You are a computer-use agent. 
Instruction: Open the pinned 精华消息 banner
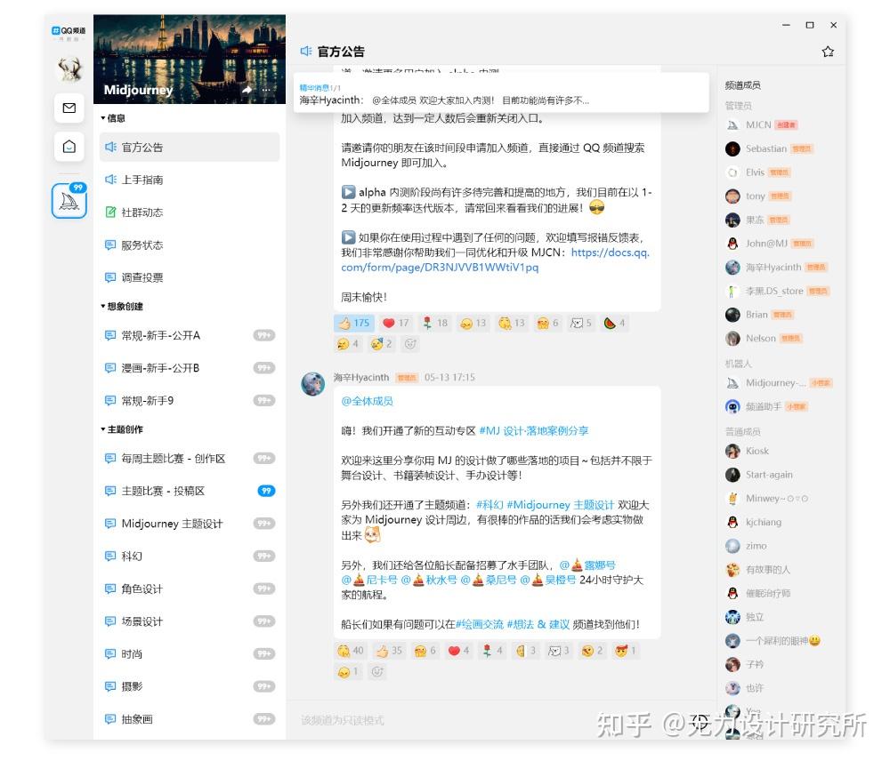501,93
